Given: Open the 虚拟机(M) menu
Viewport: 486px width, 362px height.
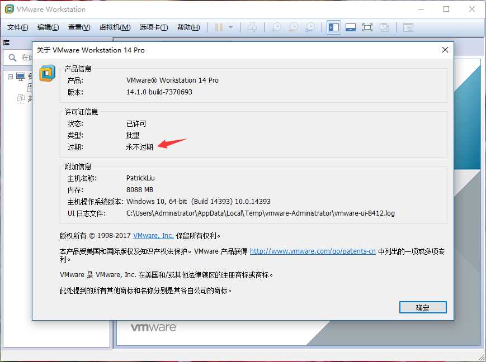Looking at the screenshot, I should pyautogui.click(x=115, y=27).
